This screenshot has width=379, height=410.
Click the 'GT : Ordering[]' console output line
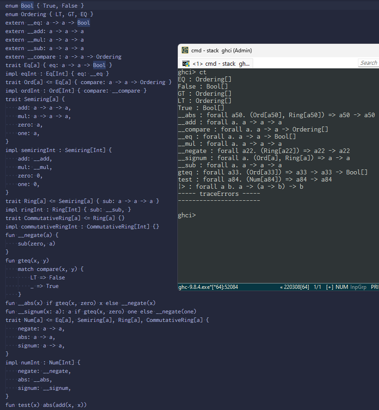[x=205, y=93]
